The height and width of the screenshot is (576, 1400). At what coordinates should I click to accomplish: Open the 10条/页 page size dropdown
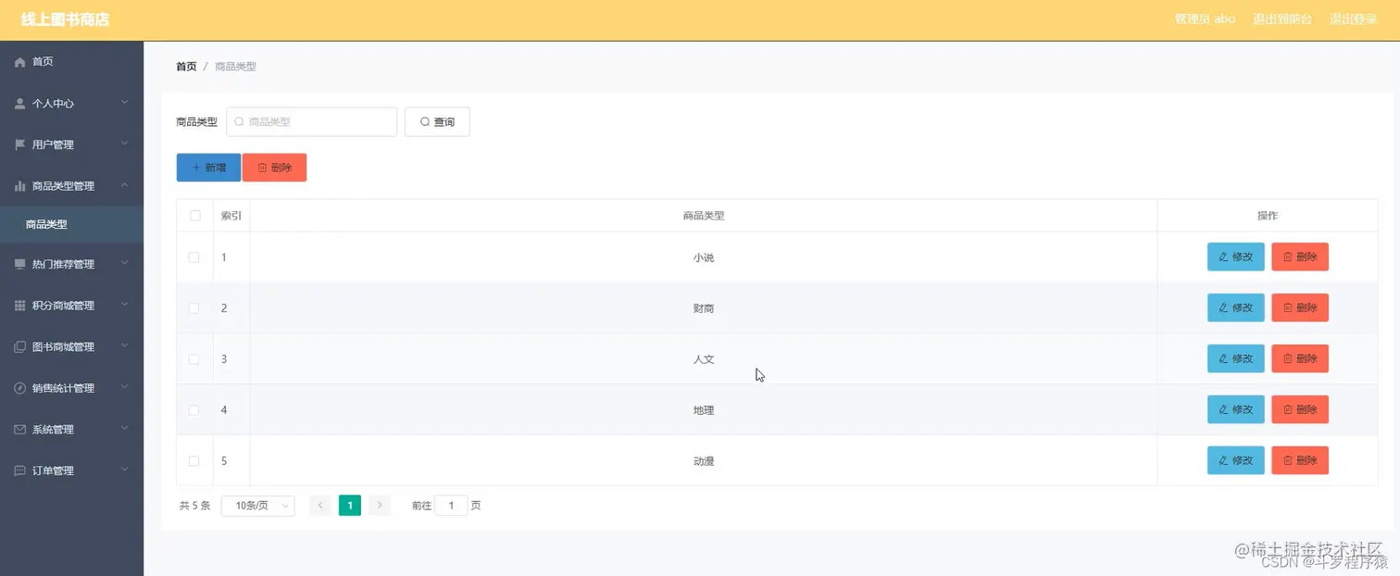click(x=257, y=505)
